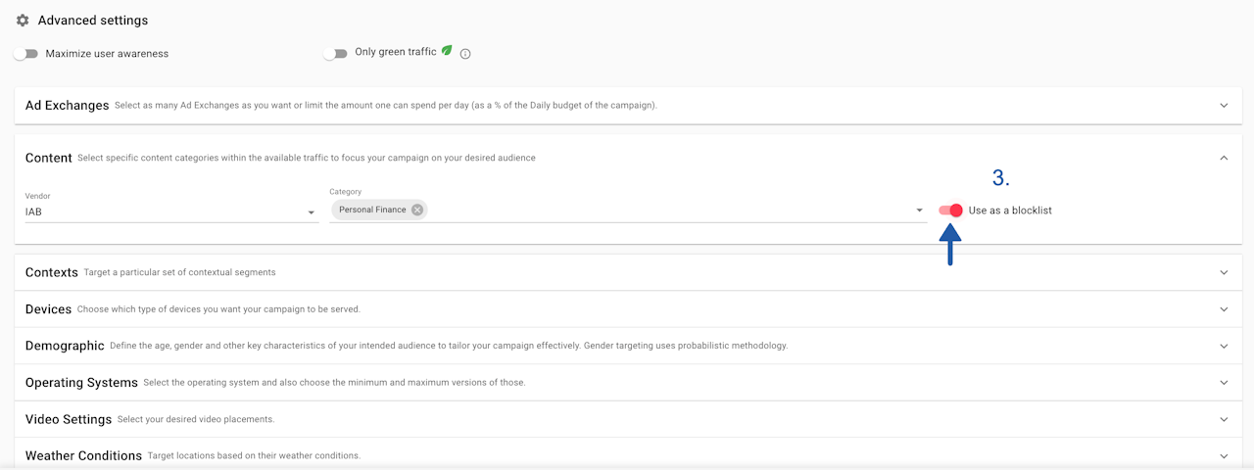
Task: Enable the Only green traffic switch
Action: (335, 54)
